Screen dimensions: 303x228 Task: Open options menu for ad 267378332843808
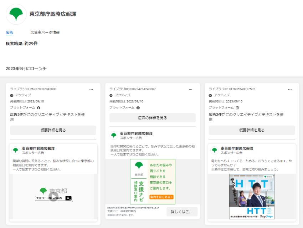[x=91, y=90]
